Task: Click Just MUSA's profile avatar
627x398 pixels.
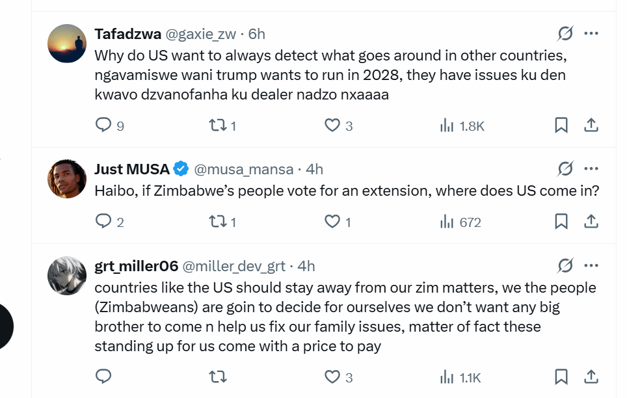Action: [67, 178]
